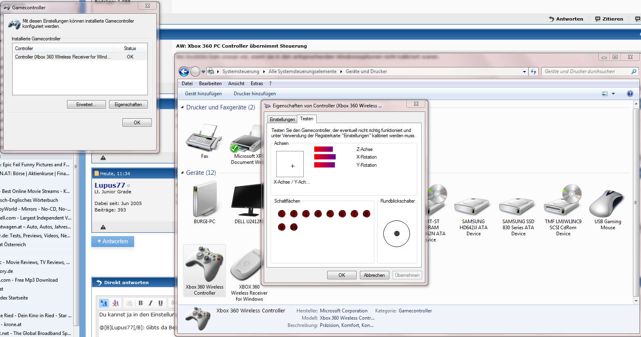Expand the Systemsteuerung breadcrumb arrow
Screen dimensions: 641x337
click(x=264, y=71)
